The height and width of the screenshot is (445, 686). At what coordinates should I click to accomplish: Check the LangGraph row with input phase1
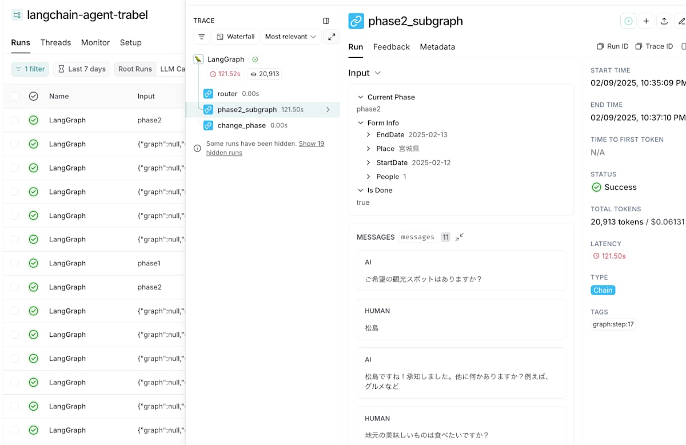pyautogui.click(x=15, y=263)
